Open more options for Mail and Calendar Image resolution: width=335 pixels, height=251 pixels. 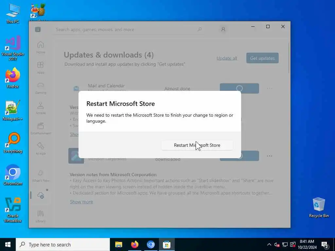coord(270,88)
